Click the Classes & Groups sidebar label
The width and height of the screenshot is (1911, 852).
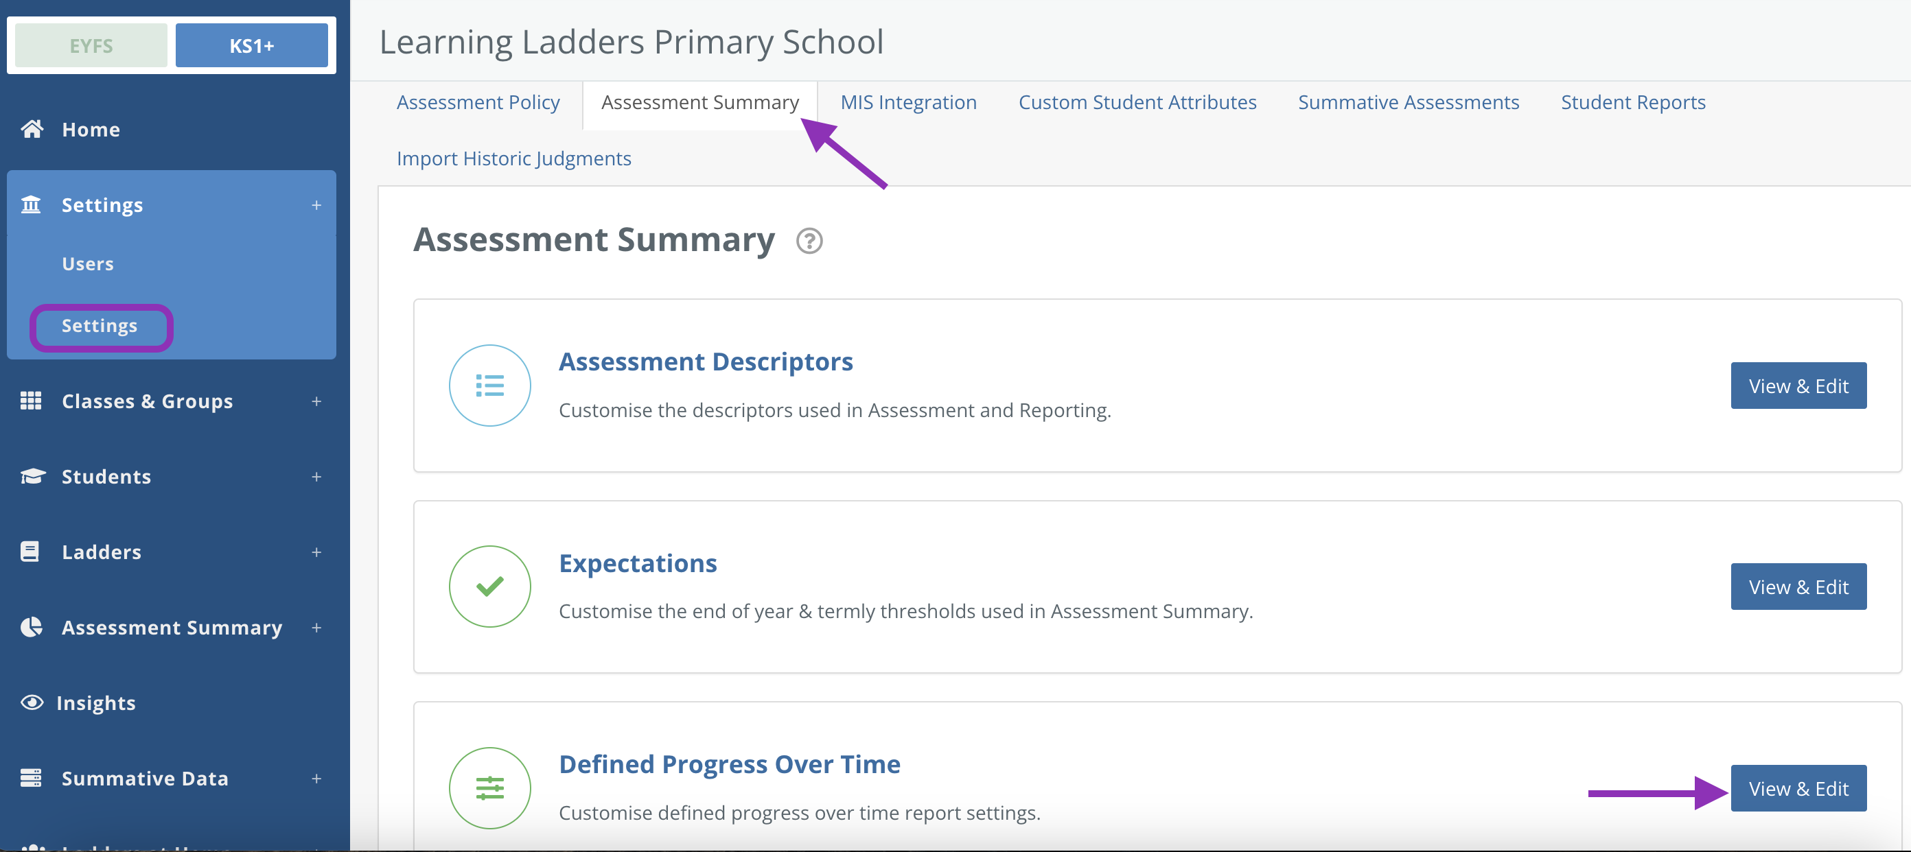point(147,401)
